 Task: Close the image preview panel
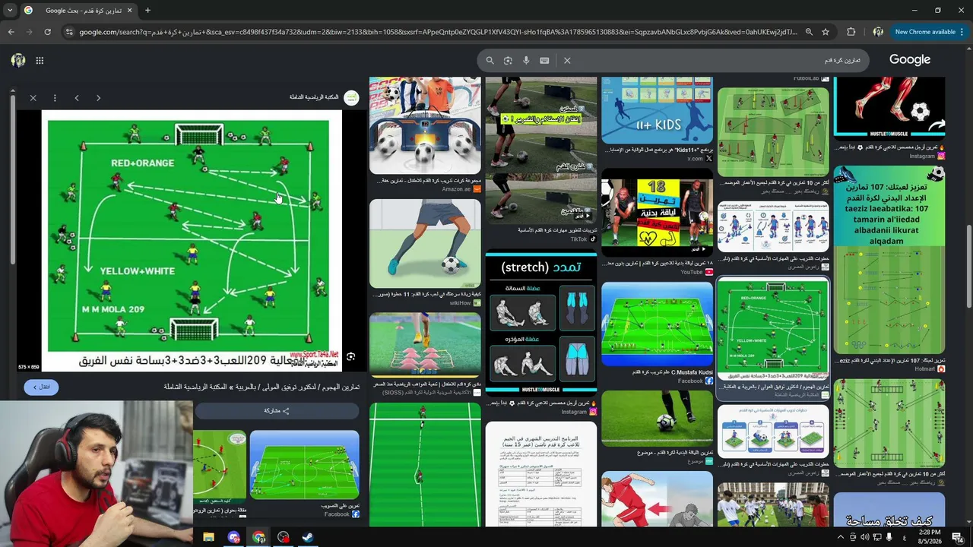(33, 98)
